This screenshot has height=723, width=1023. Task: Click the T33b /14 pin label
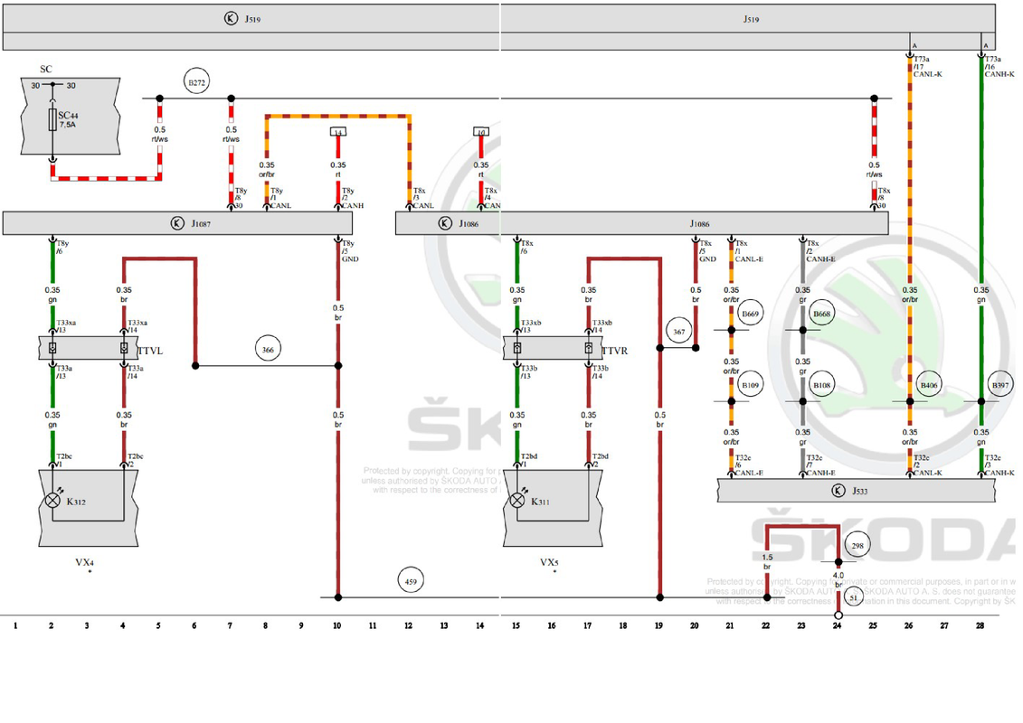pyautogui.click(x=601, y=372)
